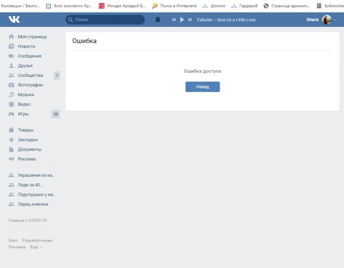This screenshot has width=344, height=268.
Task: Play the current music track
Action: tap(182, 20)
